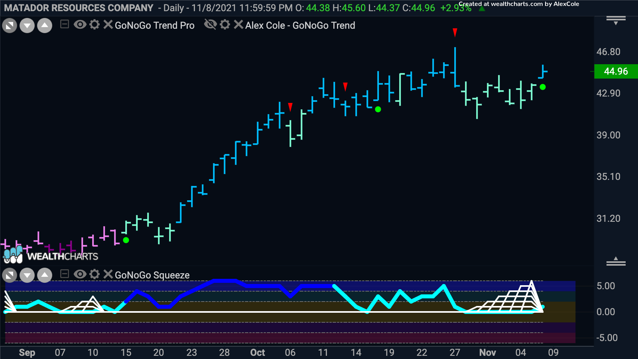Click the H:45.60 high price value

pos(349,8)
